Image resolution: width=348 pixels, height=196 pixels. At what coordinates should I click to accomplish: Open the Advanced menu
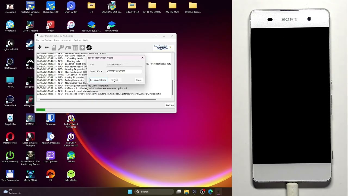(x=66, y=41)
